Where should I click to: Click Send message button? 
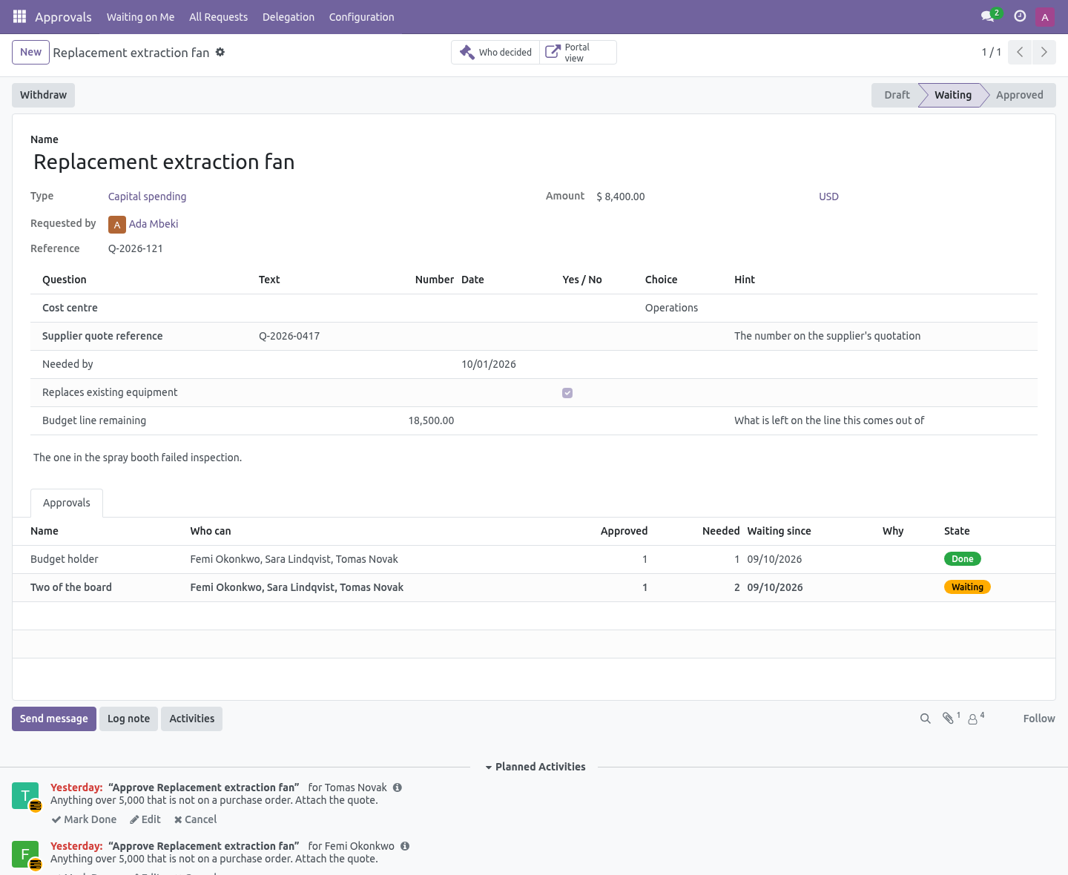54,719
